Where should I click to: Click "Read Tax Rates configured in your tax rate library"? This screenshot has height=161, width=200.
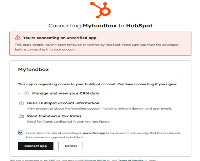pyautogui.click(x=68, y=122)
